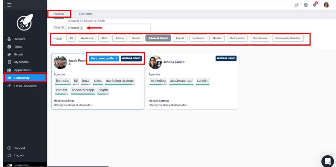Select the Mentor filter
The width and height of the screenshot is (336, 167).
217,38
